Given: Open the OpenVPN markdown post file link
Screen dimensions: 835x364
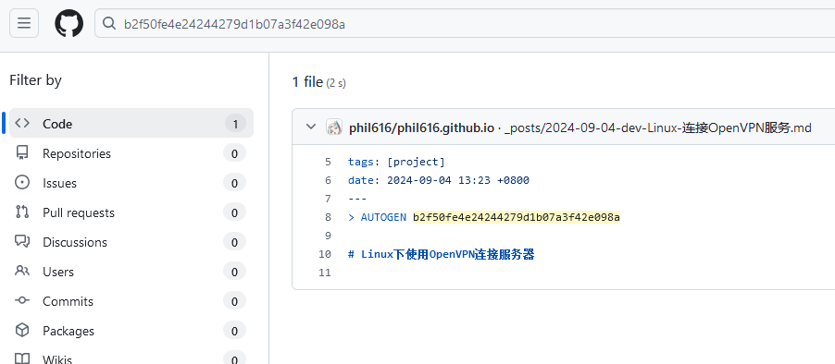Looking at the screenshot, I should point(657,127).
